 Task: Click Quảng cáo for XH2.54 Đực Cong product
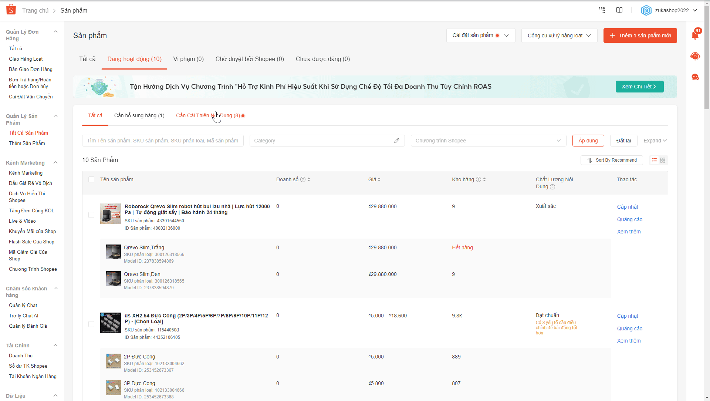[629, 328]
